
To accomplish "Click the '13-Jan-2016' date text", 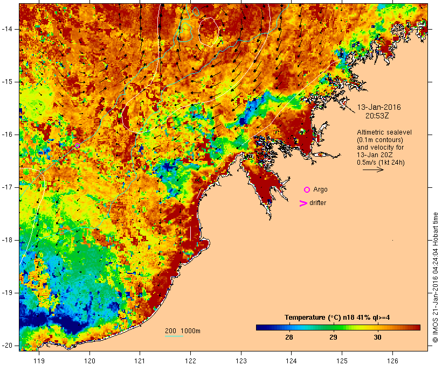I will (379, 107).
